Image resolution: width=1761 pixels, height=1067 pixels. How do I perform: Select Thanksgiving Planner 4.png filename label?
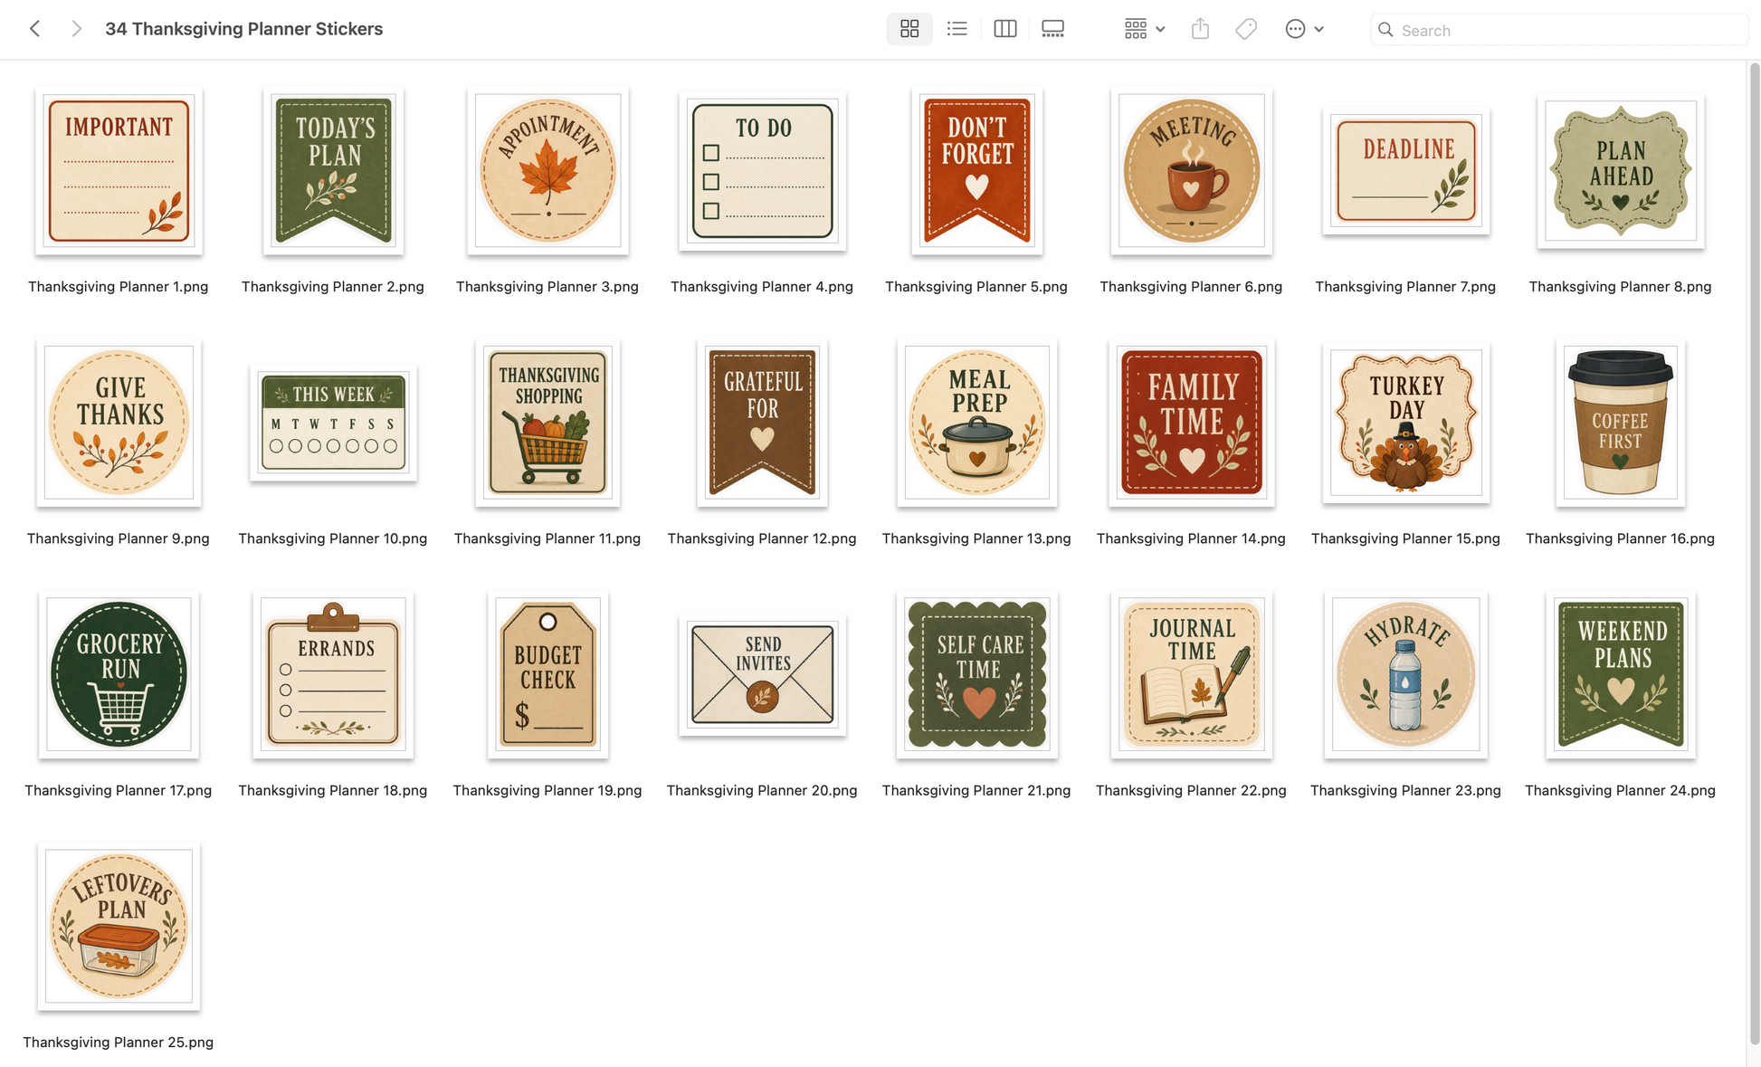tap(762, 287)
